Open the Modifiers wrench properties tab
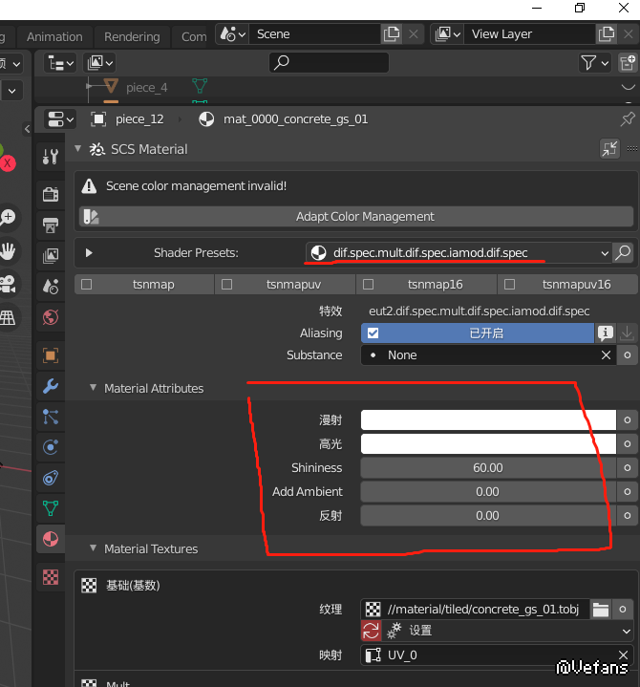640x687 pixels. pos(51,386)
